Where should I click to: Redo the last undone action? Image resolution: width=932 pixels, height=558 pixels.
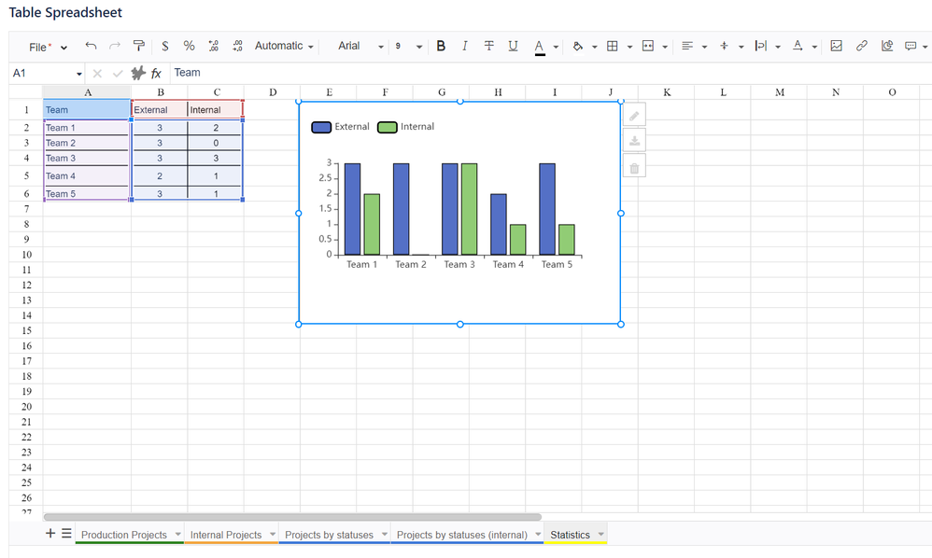coord(115,46)
